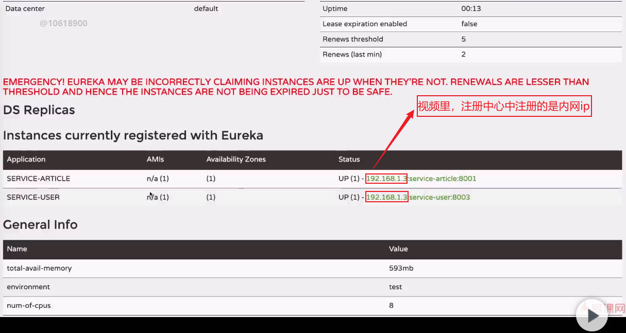Select the 593mb memory value

(401, 268)
